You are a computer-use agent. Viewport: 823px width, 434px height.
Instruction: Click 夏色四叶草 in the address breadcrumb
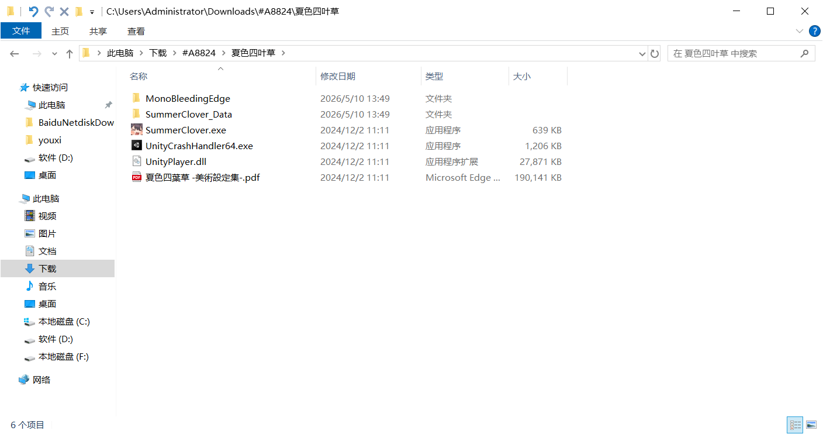253,53
